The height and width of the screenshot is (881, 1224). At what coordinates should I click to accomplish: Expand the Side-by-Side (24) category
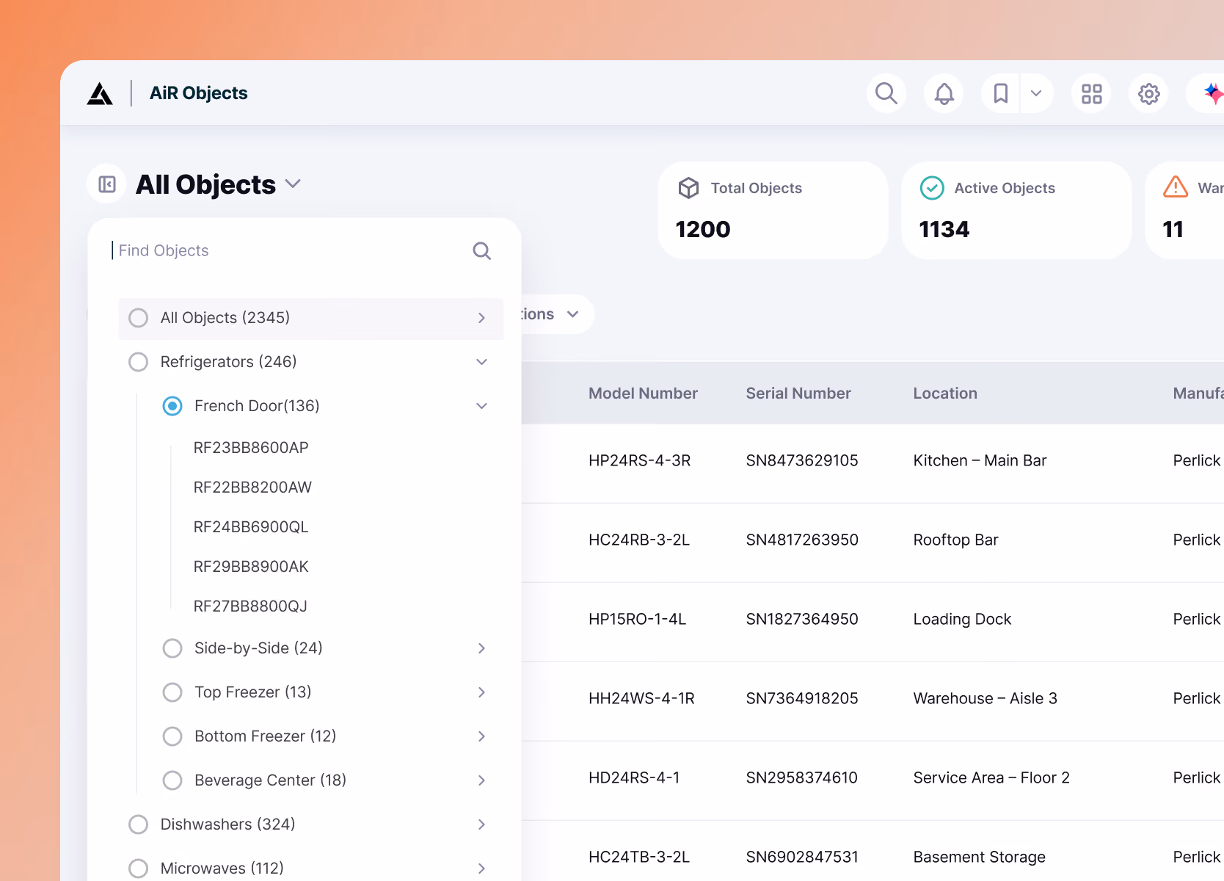(x=481, y=648)
